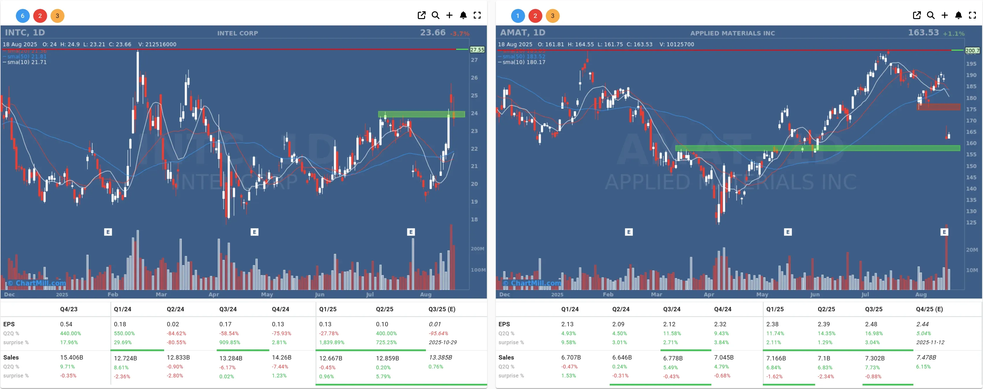Click the AMAT chart search magnifier icon

[x=931, y=15]
